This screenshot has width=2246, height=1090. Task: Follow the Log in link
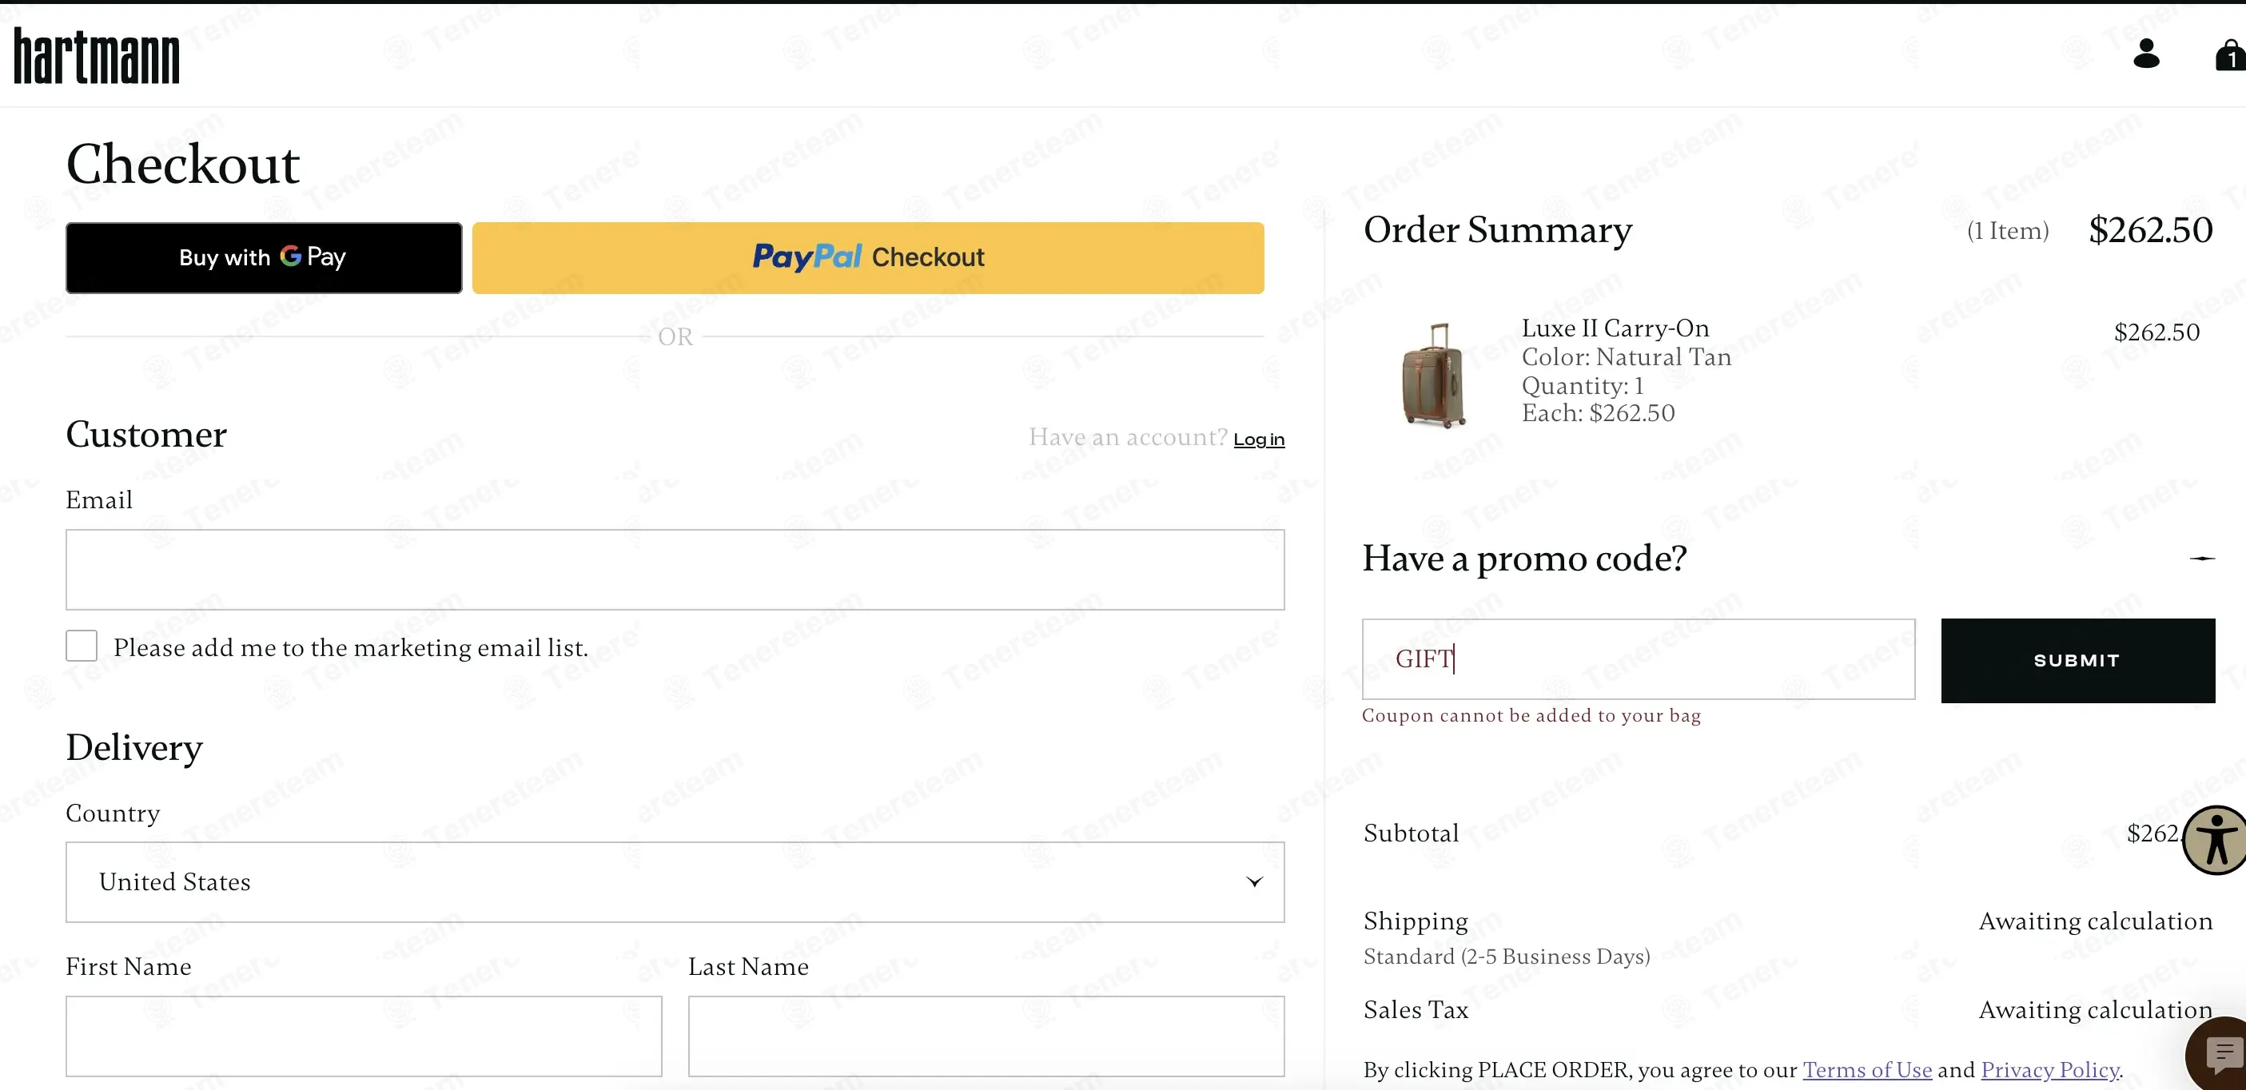tap(1258, 440)
